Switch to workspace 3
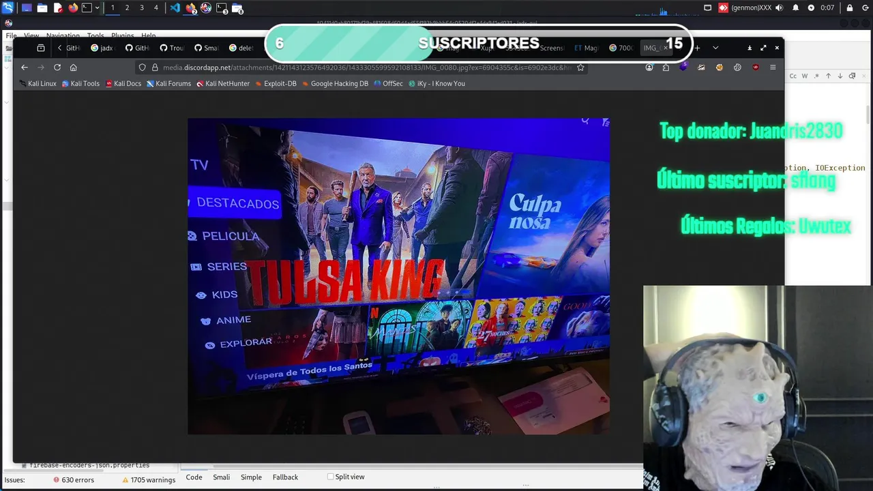873x491 pixels. (142, 8)
